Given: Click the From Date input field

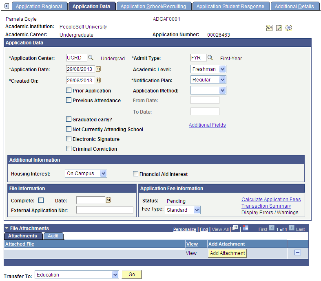Looking at the screenshot, I should (x=205, y=100).
